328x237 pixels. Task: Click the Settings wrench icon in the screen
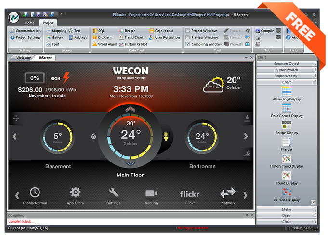pos(114,192)
